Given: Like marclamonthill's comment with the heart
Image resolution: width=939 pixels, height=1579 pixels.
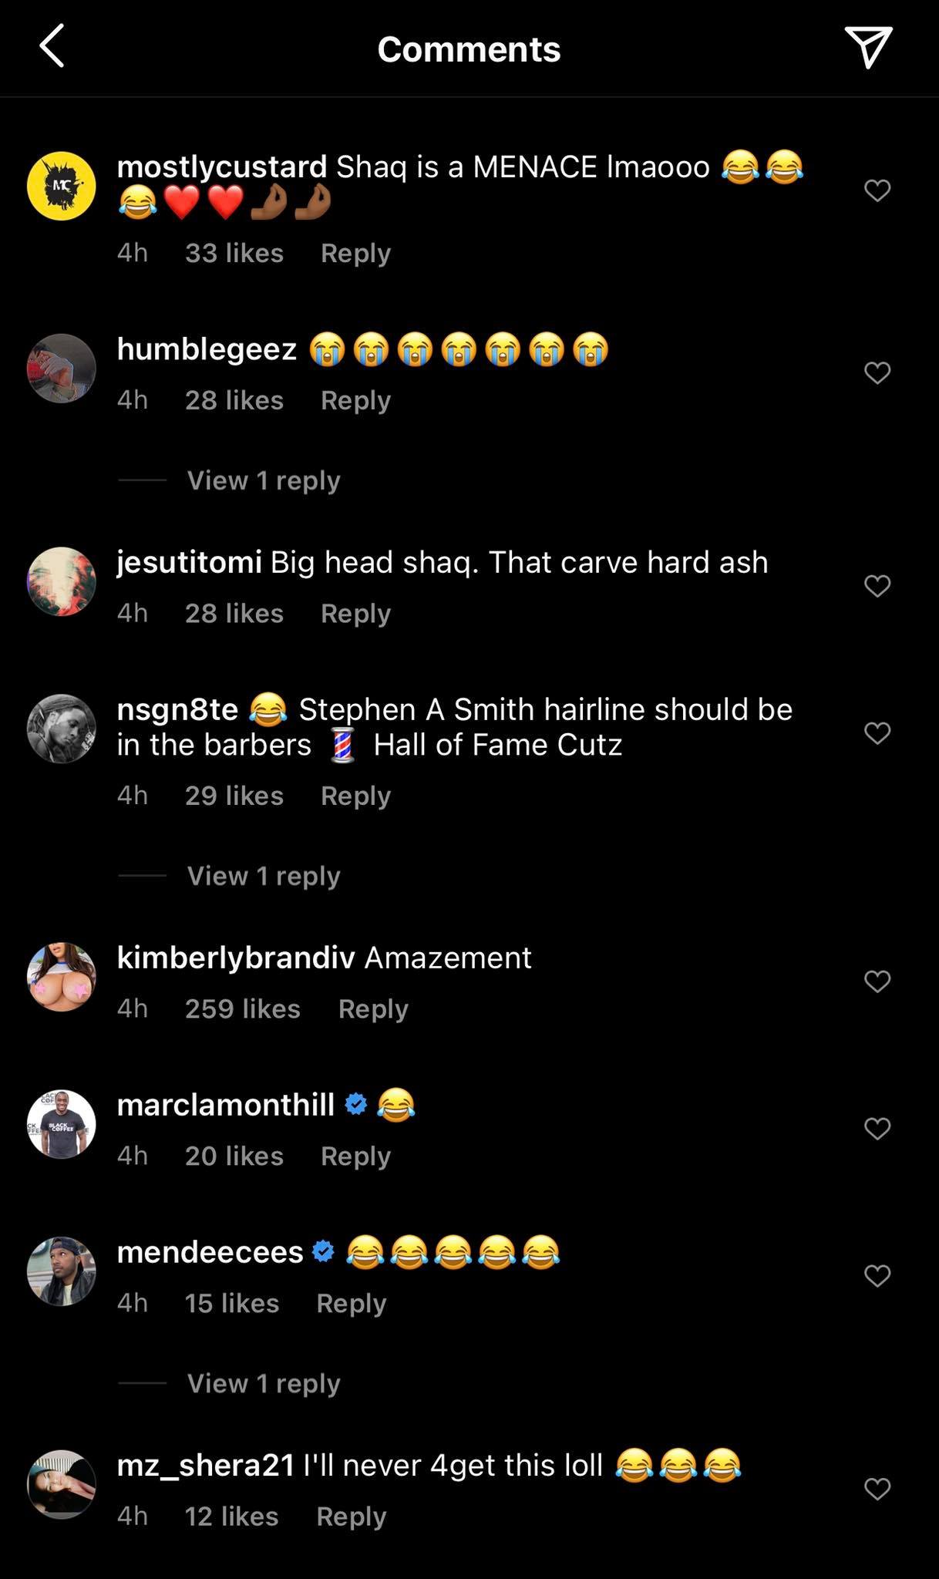Looking at the screenshot, I should pyautogui.click(x=877, y=1128).
